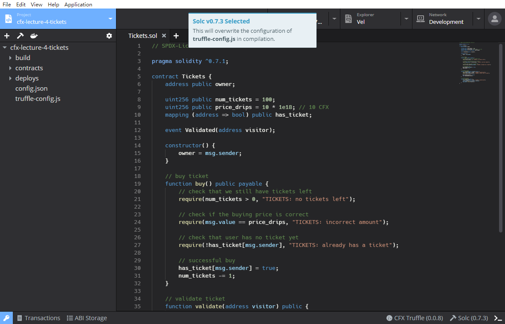Image resolution: width=505 pixels, height=324 pixels.
Task: Click the Docker whale icon
Action: pyautogui.click(x=34, y=36)
